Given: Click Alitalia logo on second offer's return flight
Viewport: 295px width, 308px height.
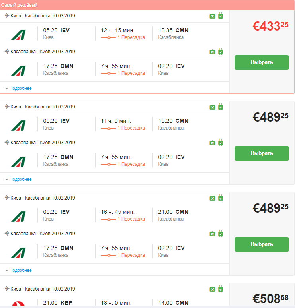Looking at the screenshot, I should pyautogui.click(x=18, y=161).
